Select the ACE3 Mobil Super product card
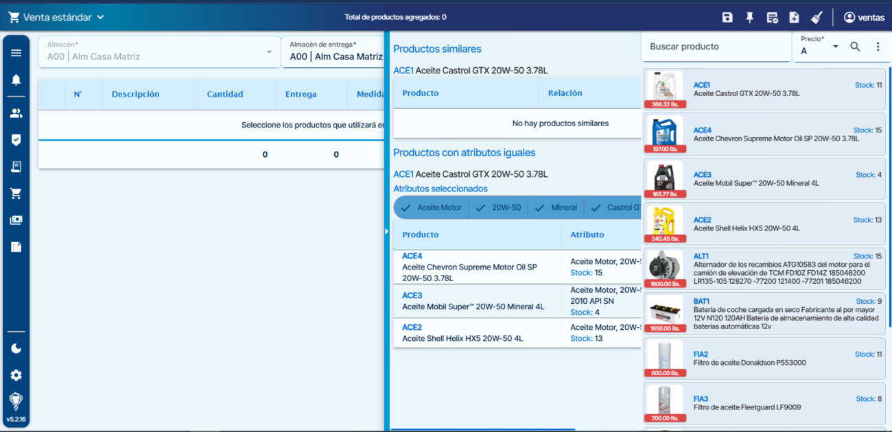The image size is (892, 432). point(764,179)
